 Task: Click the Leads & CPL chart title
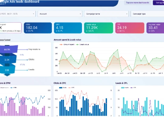(121, 83)
